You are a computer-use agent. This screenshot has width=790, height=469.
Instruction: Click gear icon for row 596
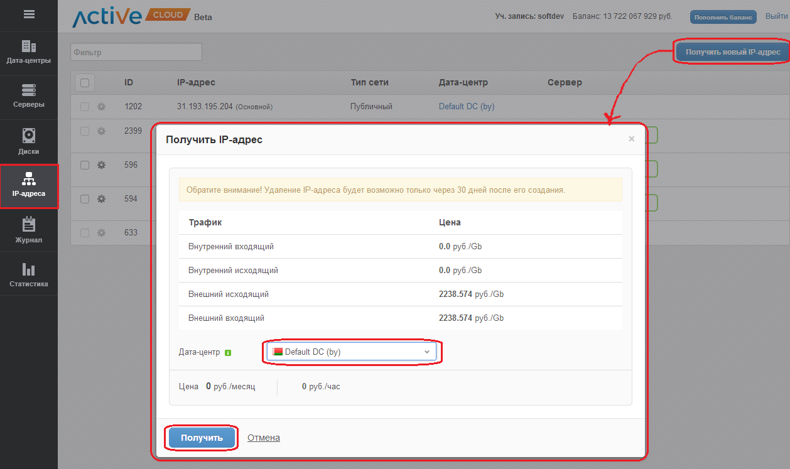(101, 165)
